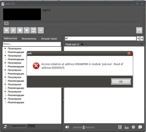146x132 pixels.
Task: Switch to the Аудиозаписи bottom tab
Action: (x=18, y=126)
